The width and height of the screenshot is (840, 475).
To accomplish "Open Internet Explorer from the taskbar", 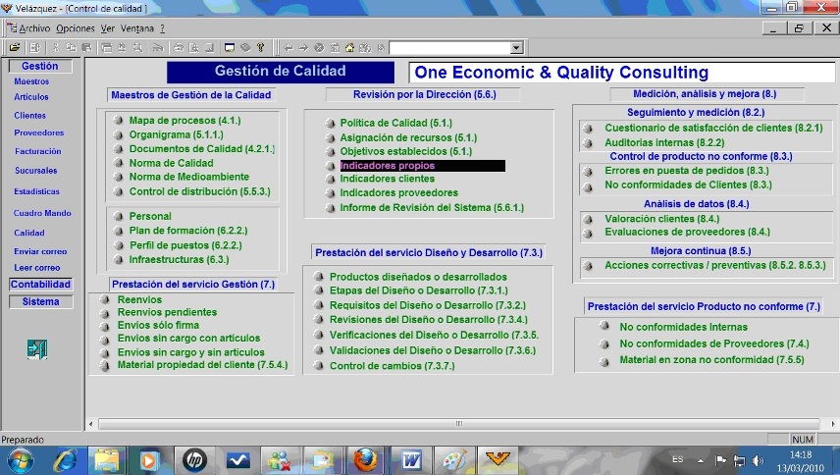I will pyautogui.click(x=66, y=460).
